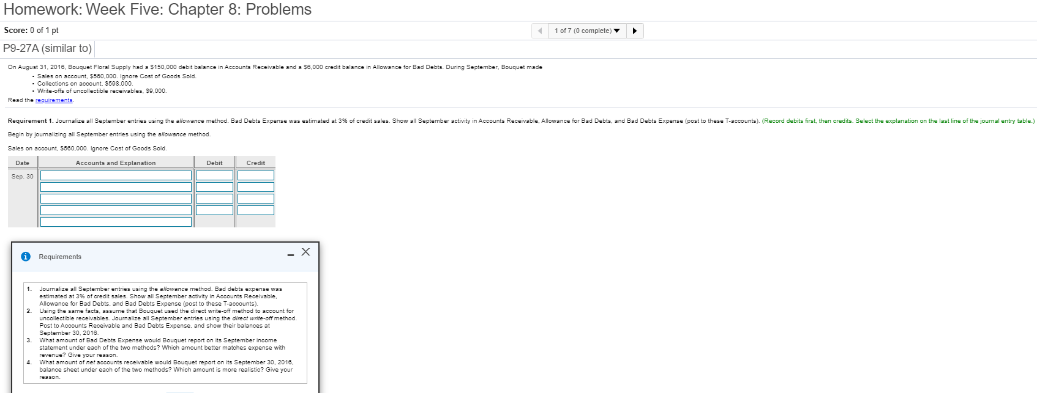
Task: Click first row Credit field
Action: [256, 175]
